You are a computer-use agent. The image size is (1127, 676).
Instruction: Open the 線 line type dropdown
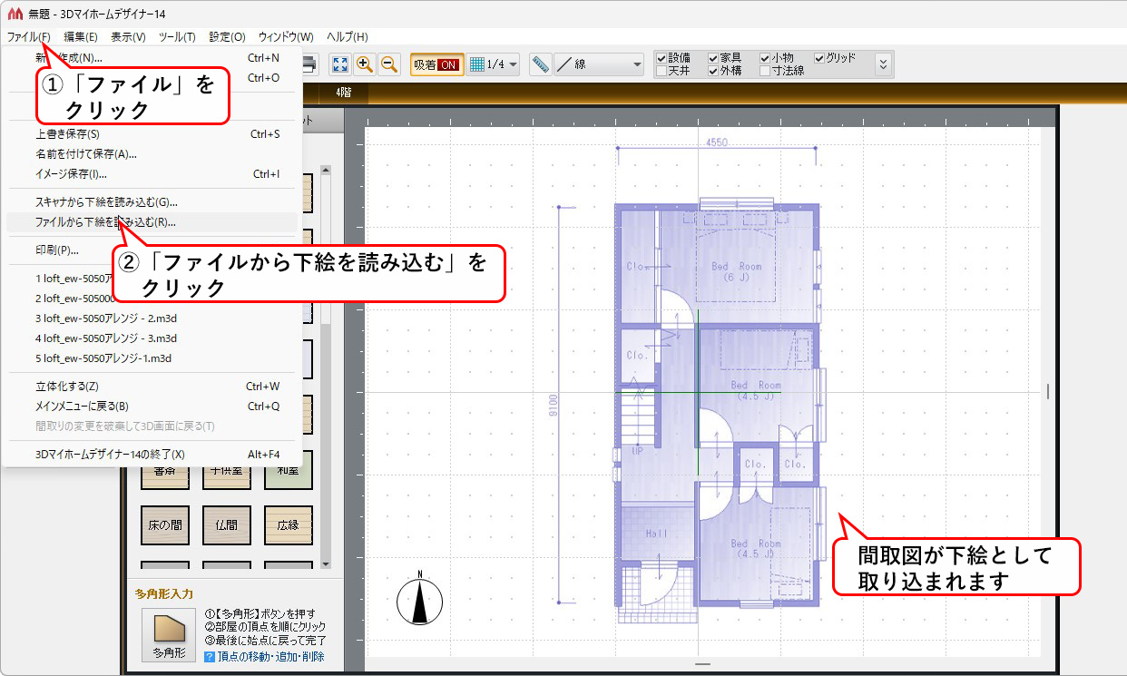click(599, 64)
